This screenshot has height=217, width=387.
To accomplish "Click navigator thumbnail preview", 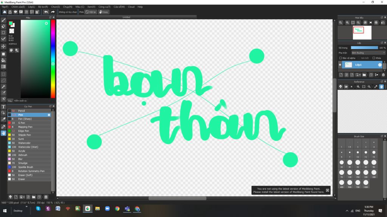I will (x=362, y=32).
